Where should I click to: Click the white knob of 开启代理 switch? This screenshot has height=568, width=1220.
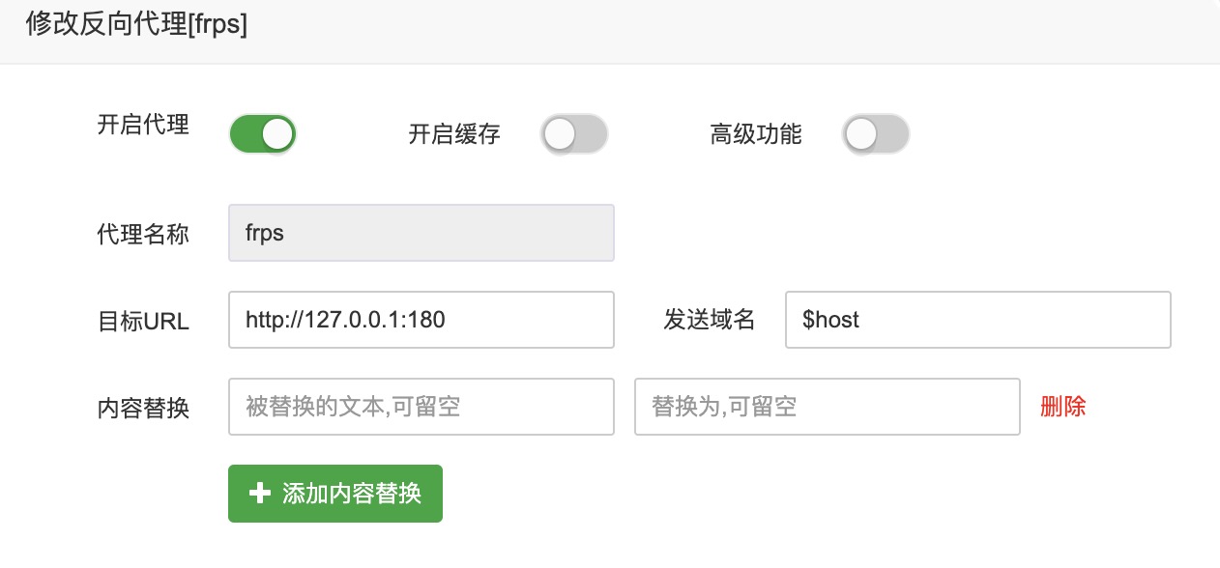pos(277,134)
